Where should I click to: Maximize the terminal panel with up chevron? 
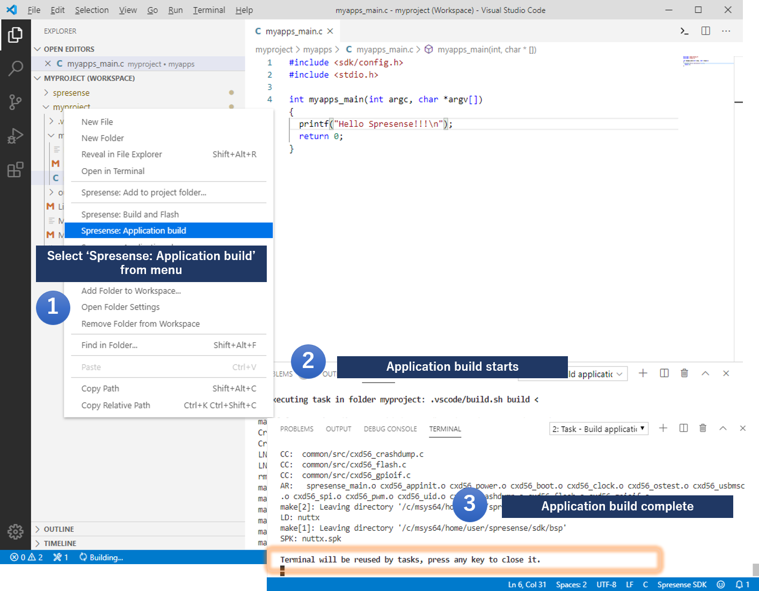(x=722, y=428)
